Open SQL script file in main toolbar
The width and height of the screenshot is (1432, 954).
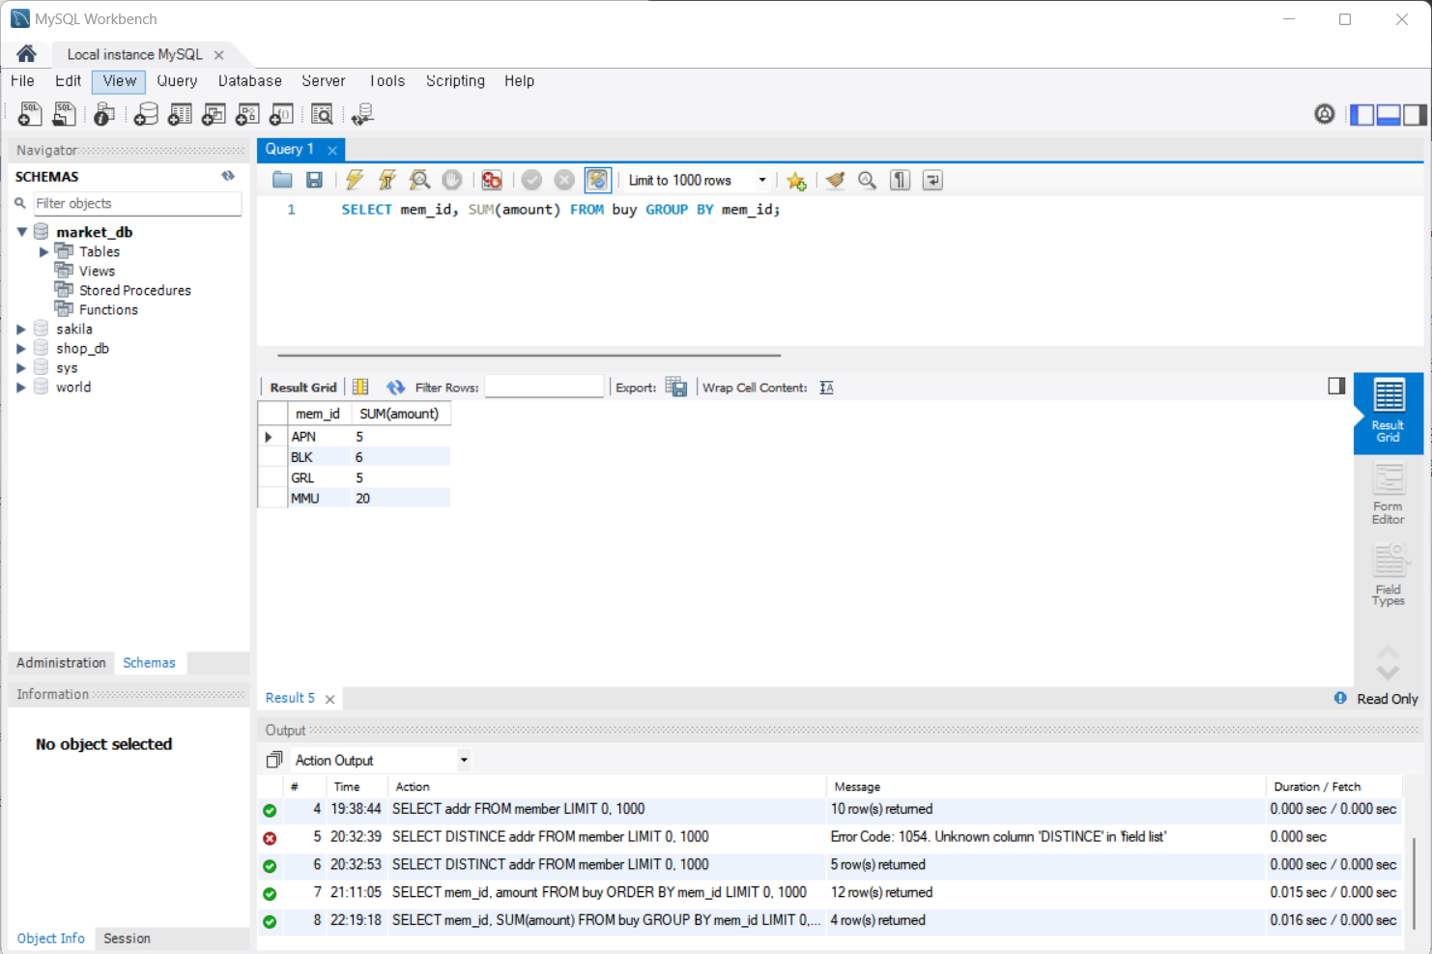(x=64, y=115)
